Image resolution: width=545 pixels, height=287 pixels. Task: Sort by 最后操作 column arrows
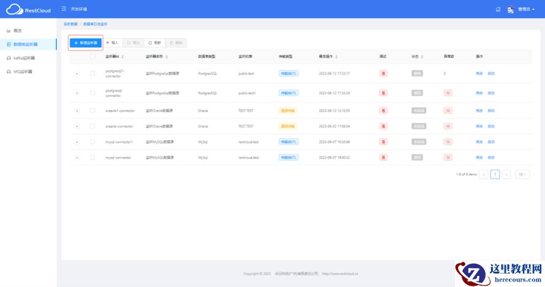click(x=336, y=56)
